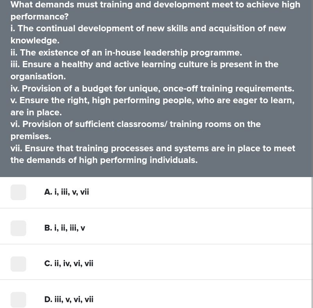
Task: Click the answer row labeled D
Action: pos(156,299)
